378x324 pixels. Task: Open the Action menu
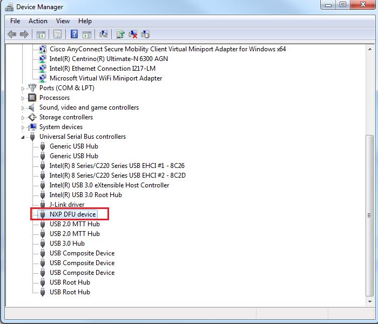click(x=38, y=21)
